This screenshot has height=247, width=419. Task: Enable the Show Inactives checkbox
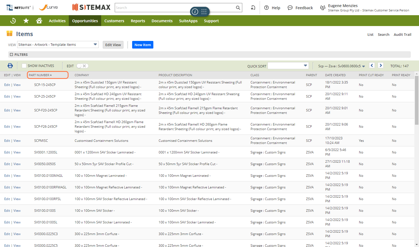coord(24,66)
